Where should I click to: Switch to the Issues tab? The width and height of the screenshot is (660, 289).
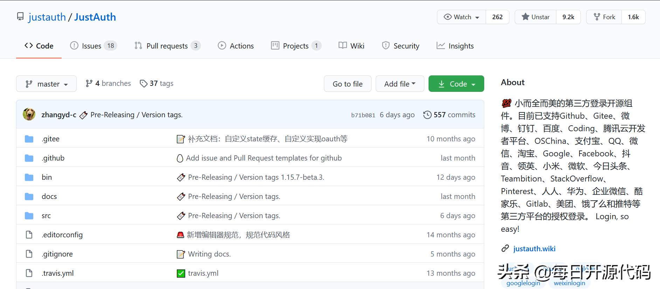click(93, 46)
